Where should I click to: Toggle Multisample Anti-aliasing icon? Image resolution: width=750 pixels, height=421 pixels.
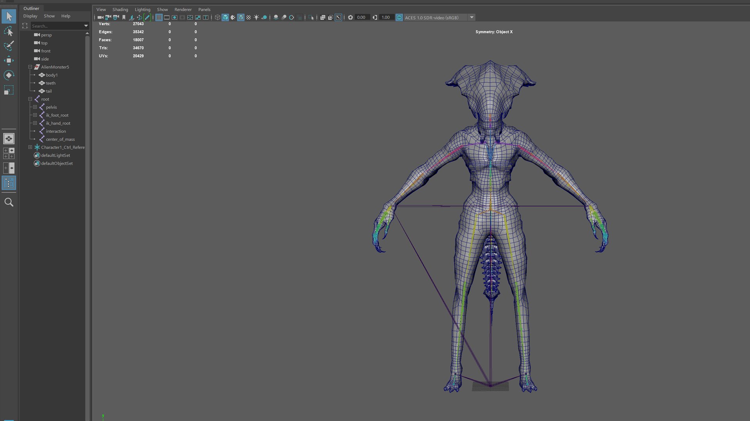[291, 18]
